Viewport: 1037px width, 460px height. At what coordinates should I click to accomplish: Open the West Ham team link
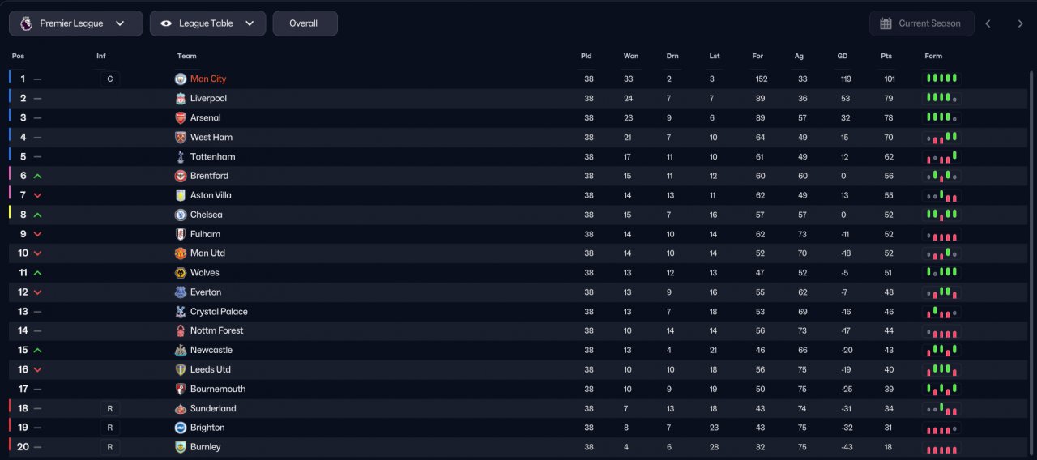[x=211, y=137]
